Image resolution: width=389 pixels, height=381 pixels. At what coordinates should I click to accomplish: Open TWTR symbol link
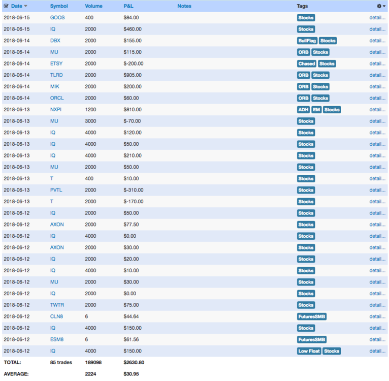[x=57, y=305]
